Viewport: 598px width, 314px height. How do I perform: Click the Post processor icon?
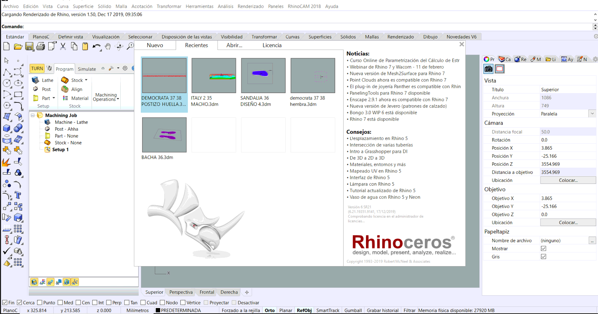tap(35, 89)
